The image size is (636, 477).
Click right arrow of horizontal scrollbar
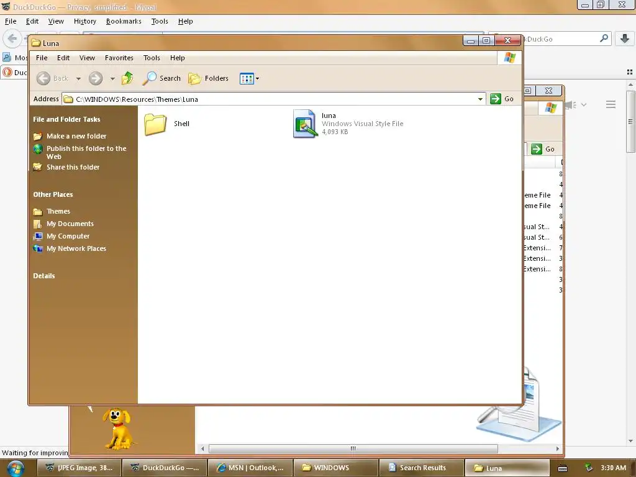pos(558,448)
